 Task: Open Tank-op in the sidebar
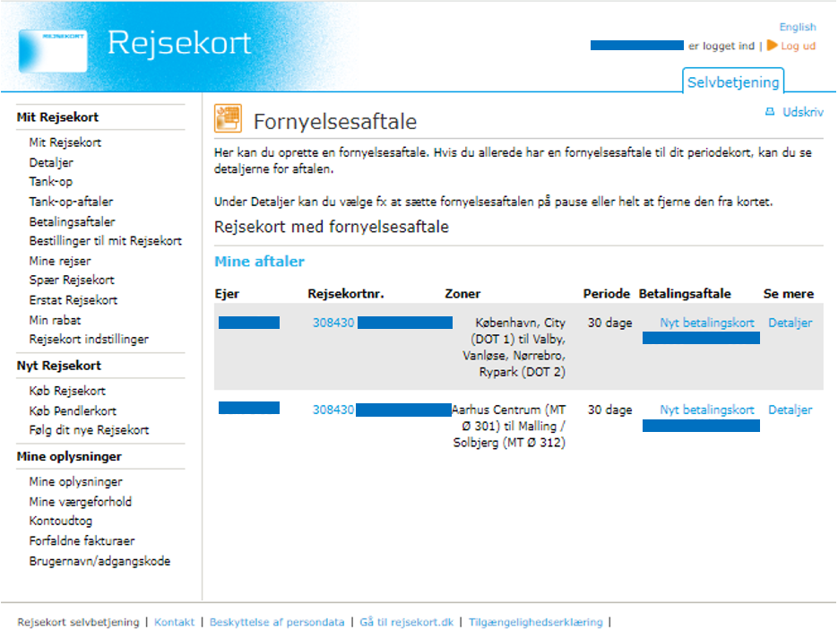[51, 182]
